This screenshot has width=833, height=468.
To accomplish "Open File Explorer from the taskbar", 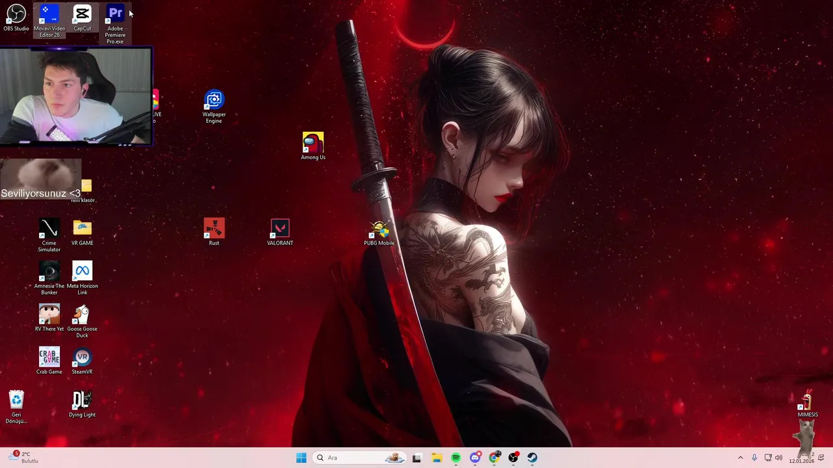I will [437, 458].
